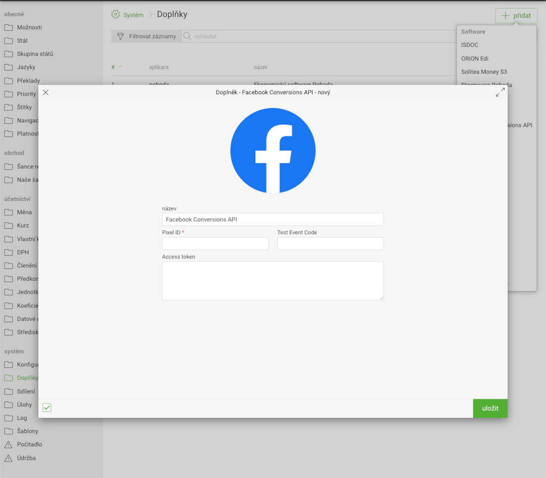
Task: Click the Skupina států folder icon
Action: pyautogui.click(x=9, y=54)
